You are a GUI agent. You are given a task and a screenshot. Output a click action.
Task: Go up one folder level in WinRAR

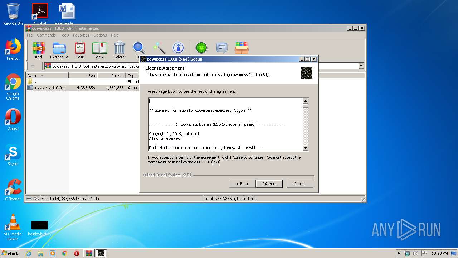coord(33,66)
